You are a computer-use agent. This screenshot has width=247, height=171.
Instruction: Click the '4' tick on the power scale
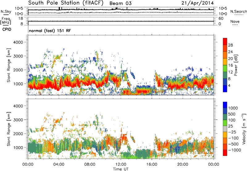click(x=229, y=85)
